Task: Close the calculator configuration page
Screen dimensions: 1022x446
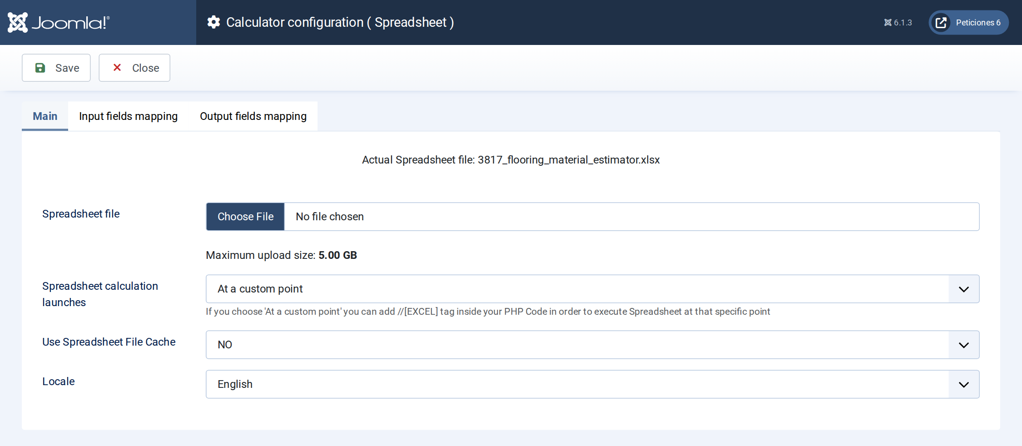Action: point(134,68)
